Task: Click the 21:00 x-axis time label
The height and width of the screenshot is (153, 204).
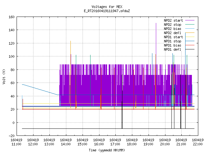Action: 181,144
